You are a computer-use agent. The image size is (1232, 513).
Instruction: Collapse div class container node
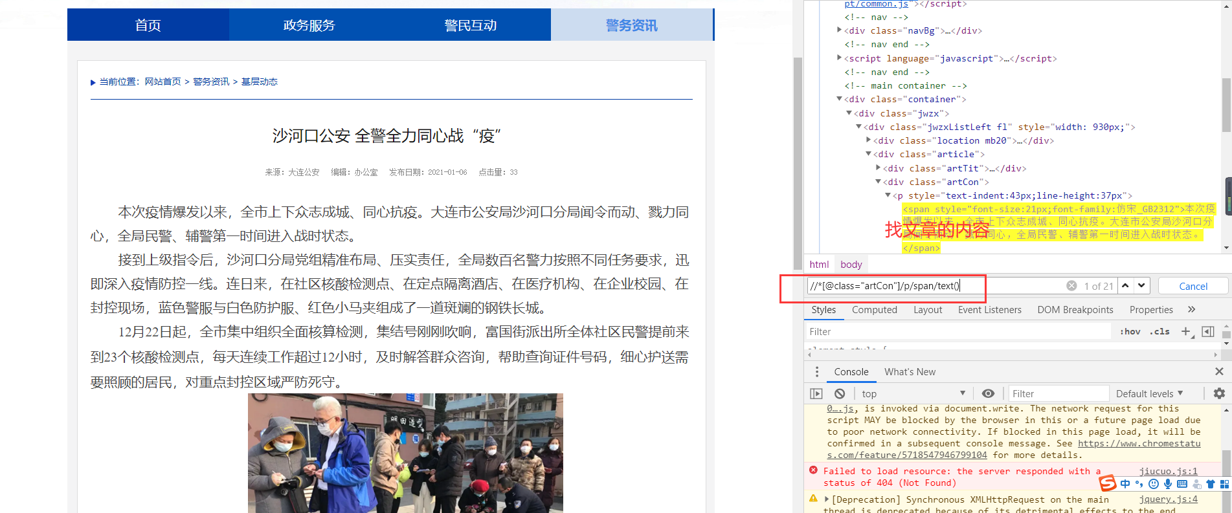pos(840,98)
